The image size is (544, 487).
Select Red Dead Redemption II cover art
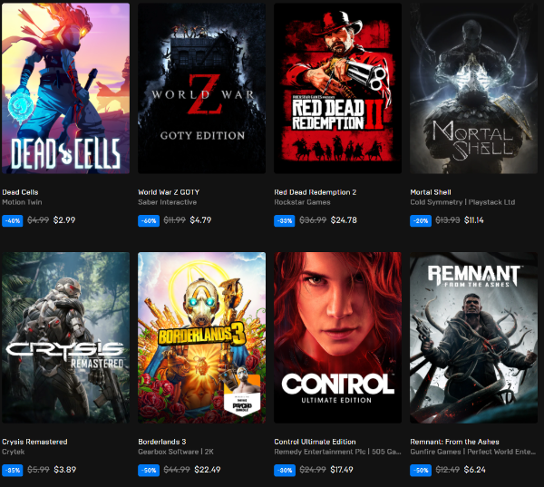tap(337, 88)
